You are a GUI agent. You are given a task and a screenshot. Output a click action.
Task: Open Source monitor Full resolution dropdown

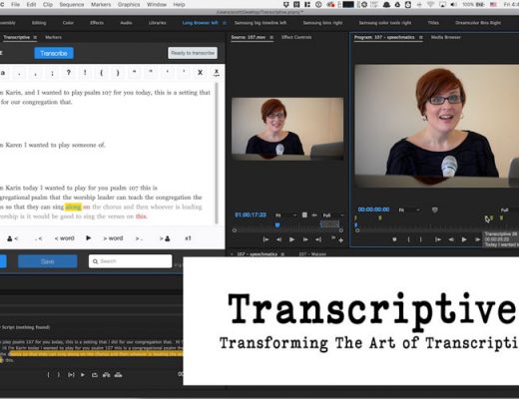tap(332, 215)
